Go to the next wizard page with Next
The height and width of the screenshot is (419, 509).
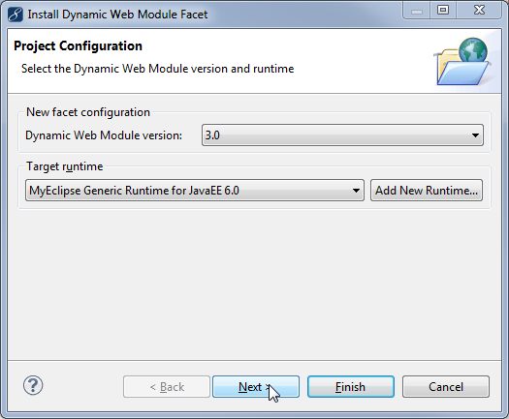point(256,387)
